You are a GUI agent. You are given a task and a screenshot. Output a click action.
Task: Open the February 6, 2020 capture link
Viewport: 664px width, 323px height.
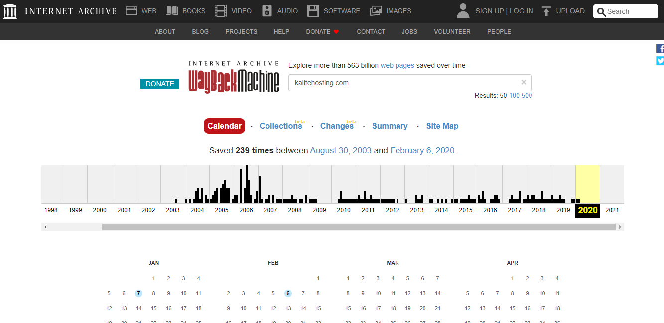422,150
